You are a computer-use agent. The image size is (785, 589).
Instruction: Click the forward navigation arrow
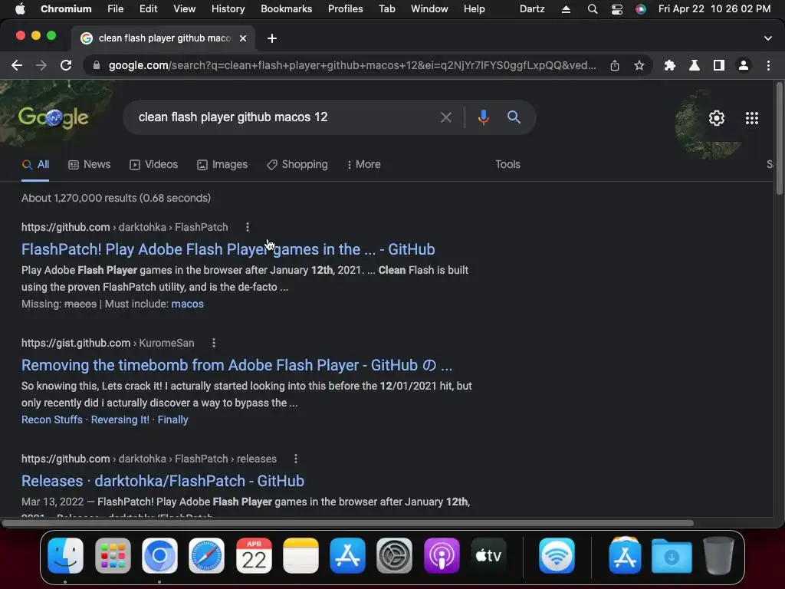coord(41,65)
